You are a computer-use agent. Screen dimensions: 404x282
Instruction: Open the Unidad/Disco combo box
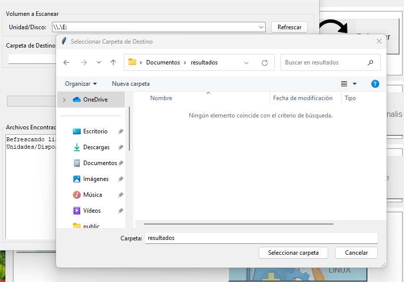click(159, 27)
